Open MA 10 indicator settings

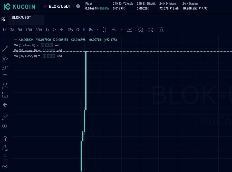[x=49, y=51]
